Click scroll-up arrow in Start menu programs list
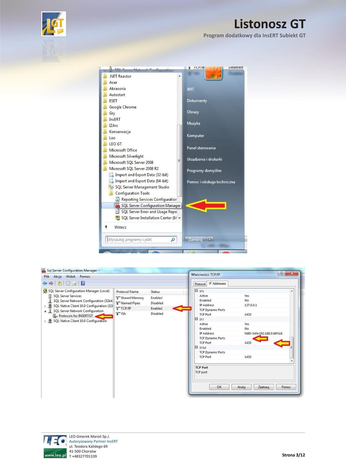The image size is (346, 459). click(179, 76)
